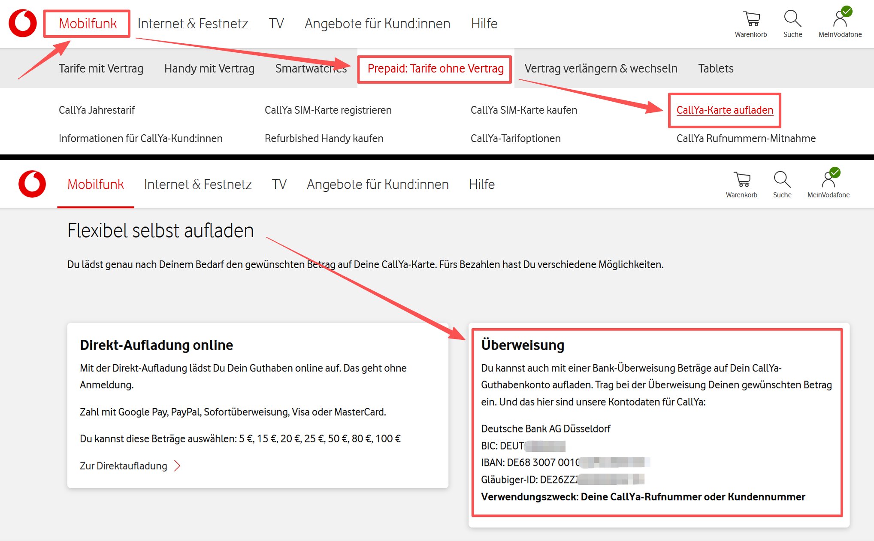Click the CallYa SIM-Karte registrieren link
This screenshot has height=541, width=874.
328,110
